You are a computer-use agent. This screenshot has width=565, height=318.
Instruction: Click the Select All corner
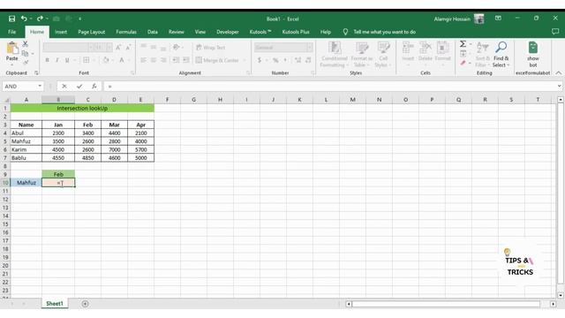(x=5, y=100)
